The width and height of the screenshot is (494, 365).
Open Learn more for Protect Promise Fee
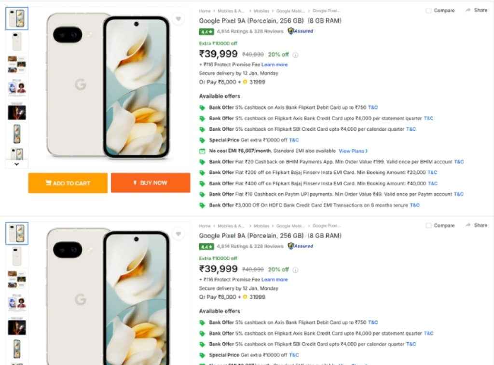274,64
